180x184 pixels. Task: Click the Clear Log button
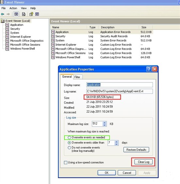pyautogui.click(x=143, y=162)
